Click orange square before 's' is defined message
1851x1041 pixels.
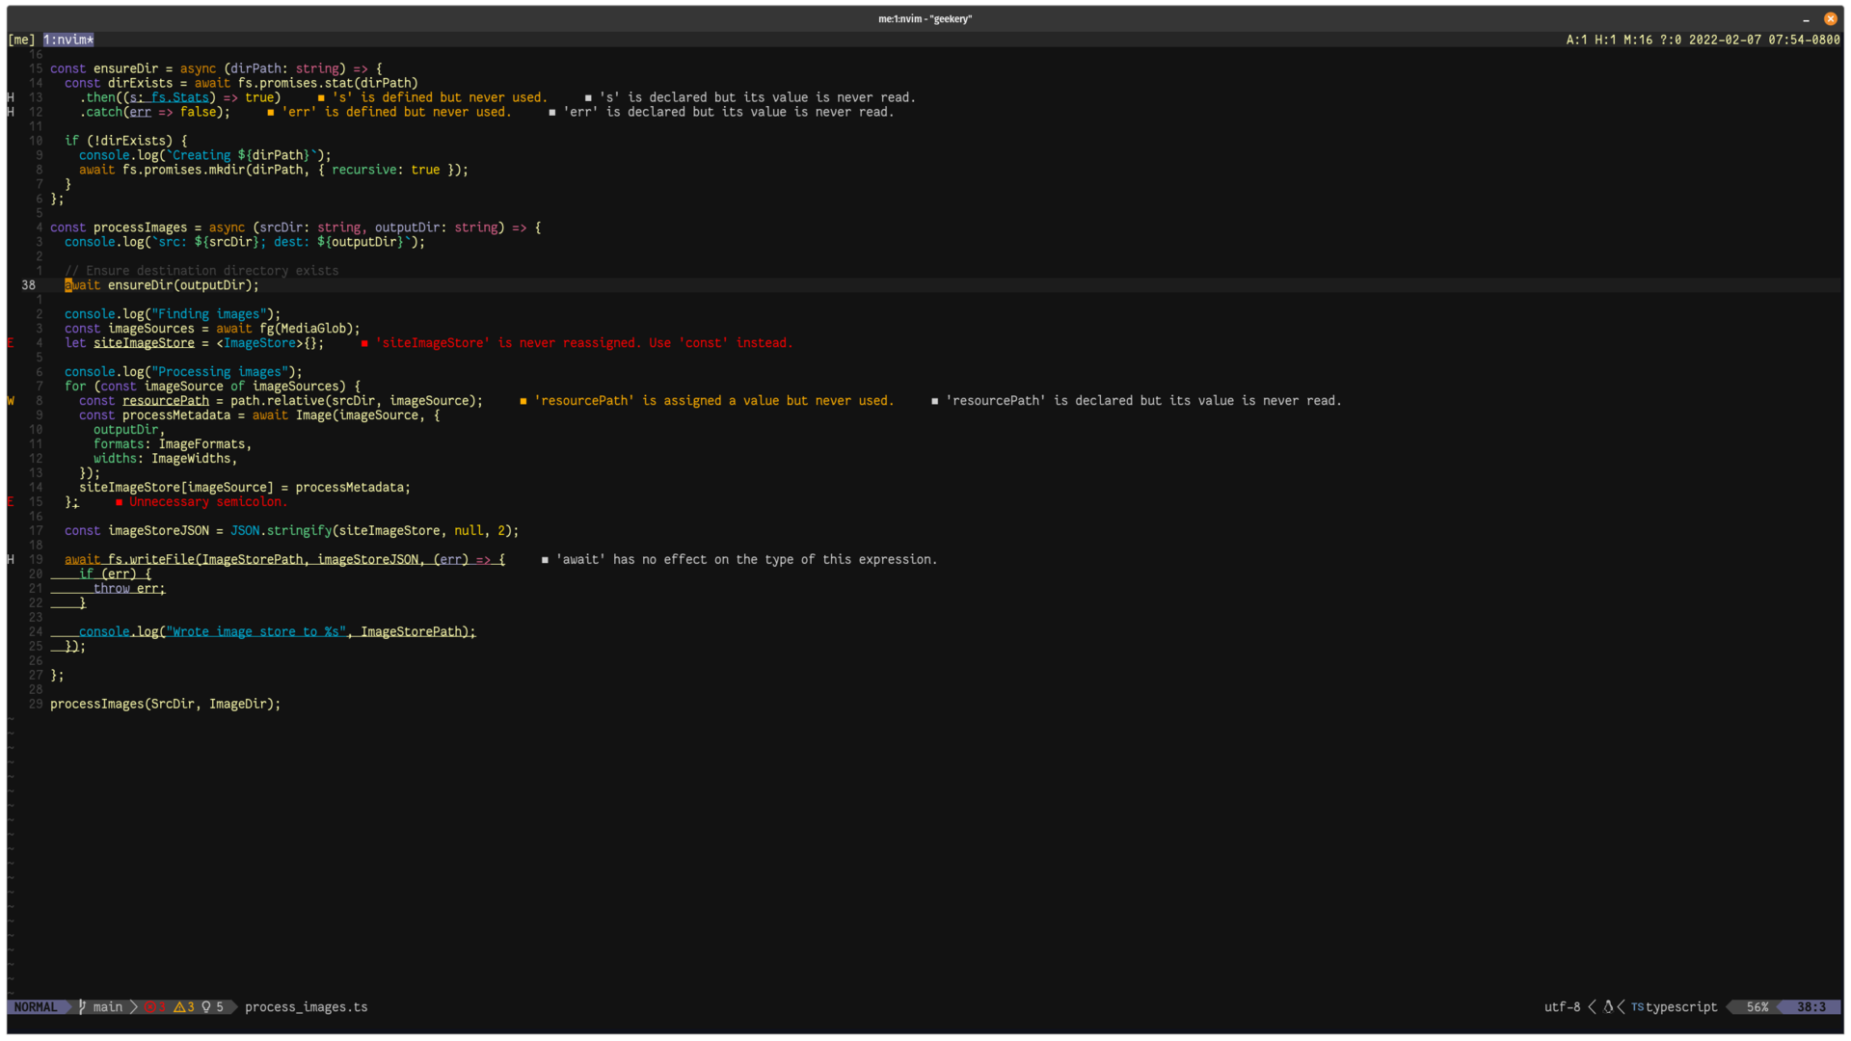coord(321,97)
